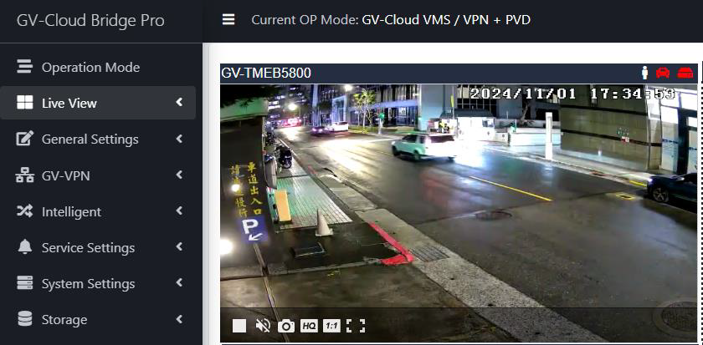Take a snapshot with the camera icon
Screen dimensions: 703x345
[286, 326]
